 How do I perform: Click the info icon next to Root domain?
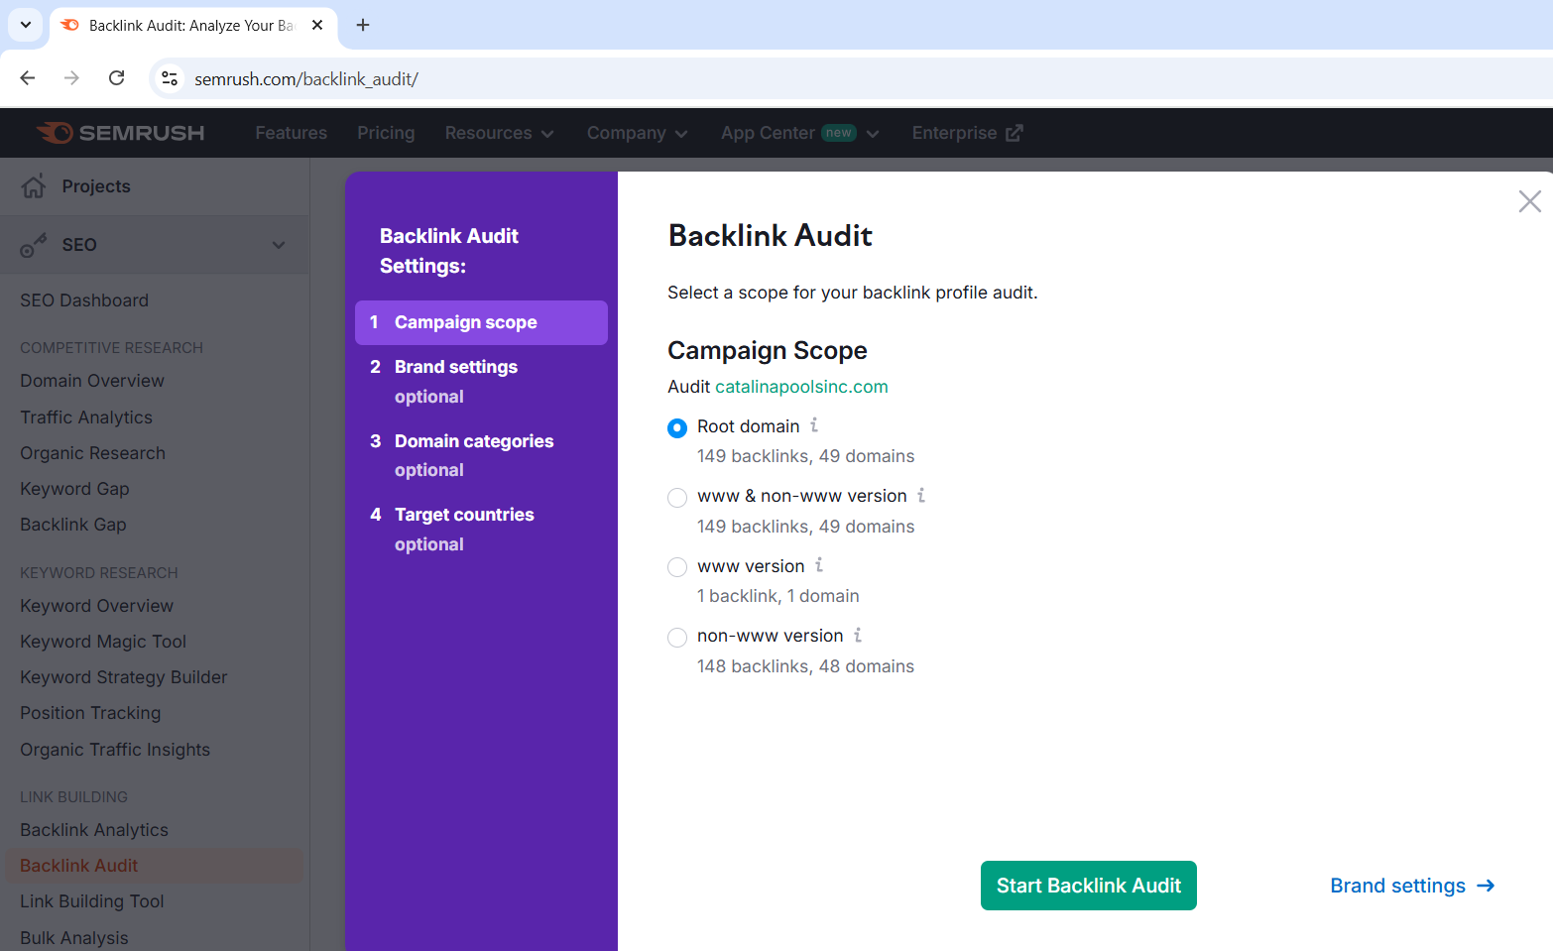click(814, 425)
